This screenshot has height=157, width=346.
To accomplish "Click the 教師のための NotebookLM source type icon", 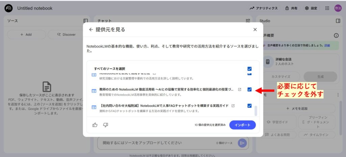I will click(x=94, y=91).
